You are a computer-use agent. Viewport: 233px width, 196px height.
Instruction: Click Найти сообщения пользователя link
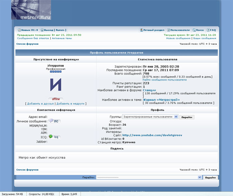coord(162,80)
